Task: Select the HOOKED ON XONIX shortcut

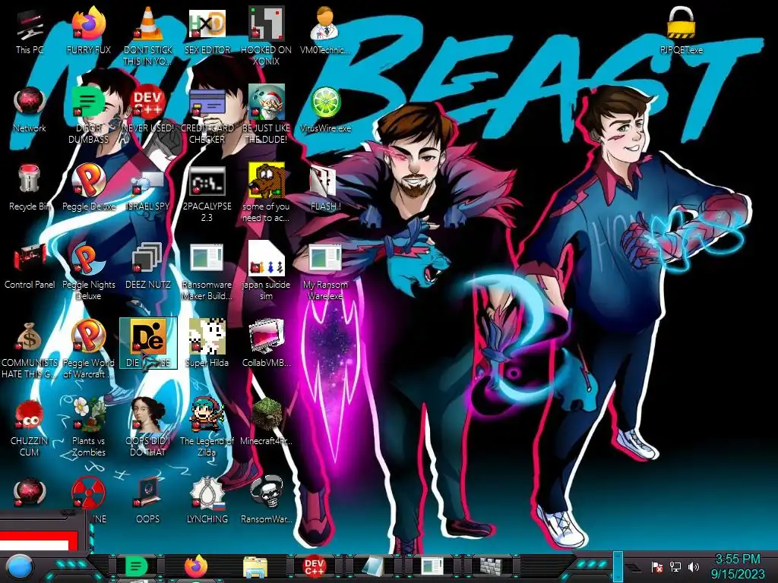Action: pyautogui.click(x=266, y=36)
